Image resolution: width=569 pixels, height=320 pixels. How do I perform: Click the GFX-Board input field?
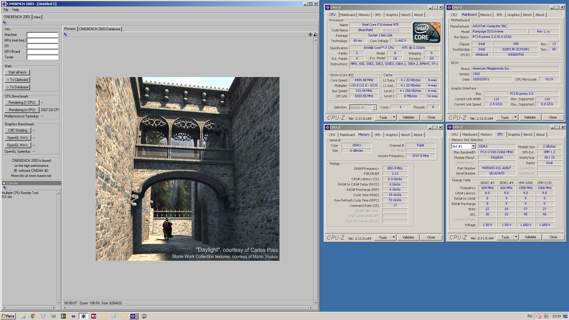tap(42, 52)
